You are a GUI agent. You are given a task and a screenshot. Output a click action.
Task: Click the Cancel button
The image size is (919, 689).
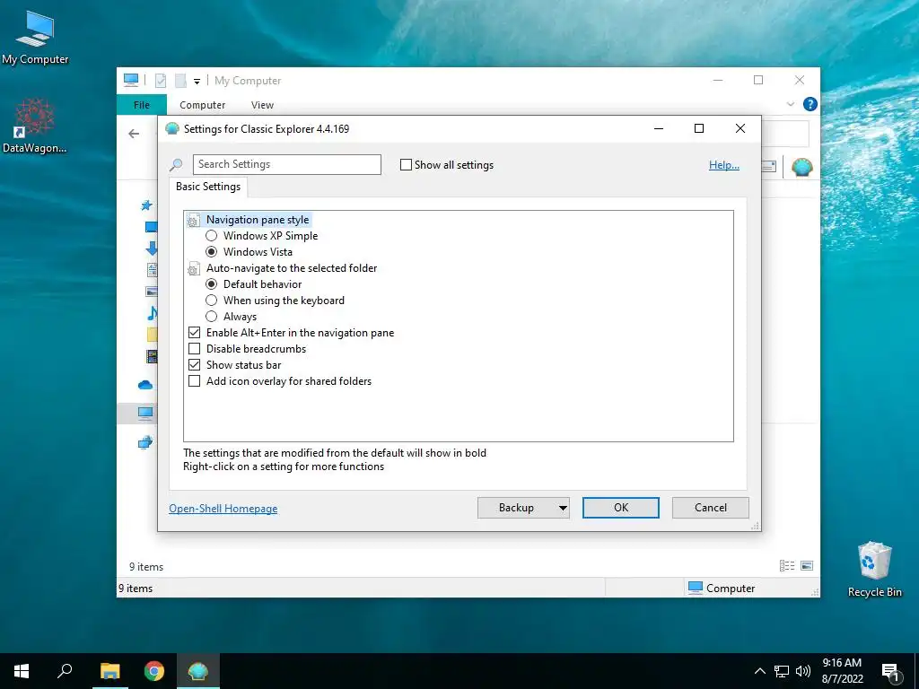pos(711,508)
